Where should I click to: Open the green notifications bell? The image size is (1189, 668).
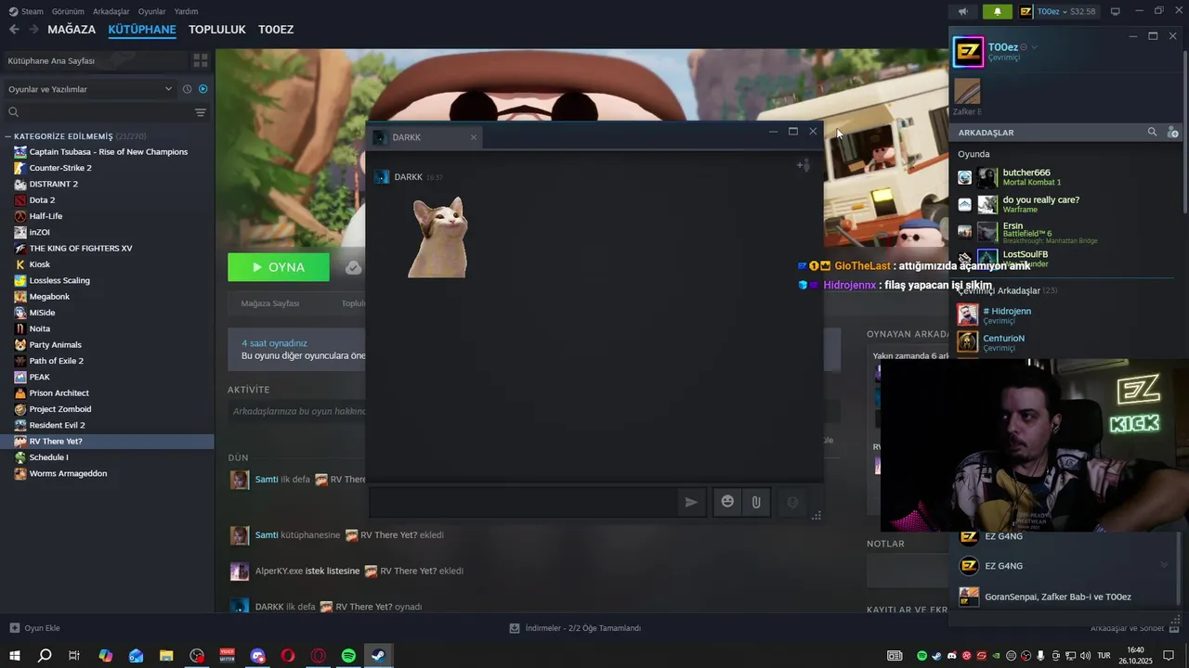[x=998, y=12]
